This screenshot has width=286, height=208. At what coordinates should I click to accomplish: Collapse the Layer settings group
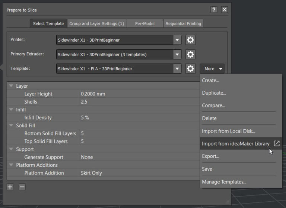coord(11,86)
